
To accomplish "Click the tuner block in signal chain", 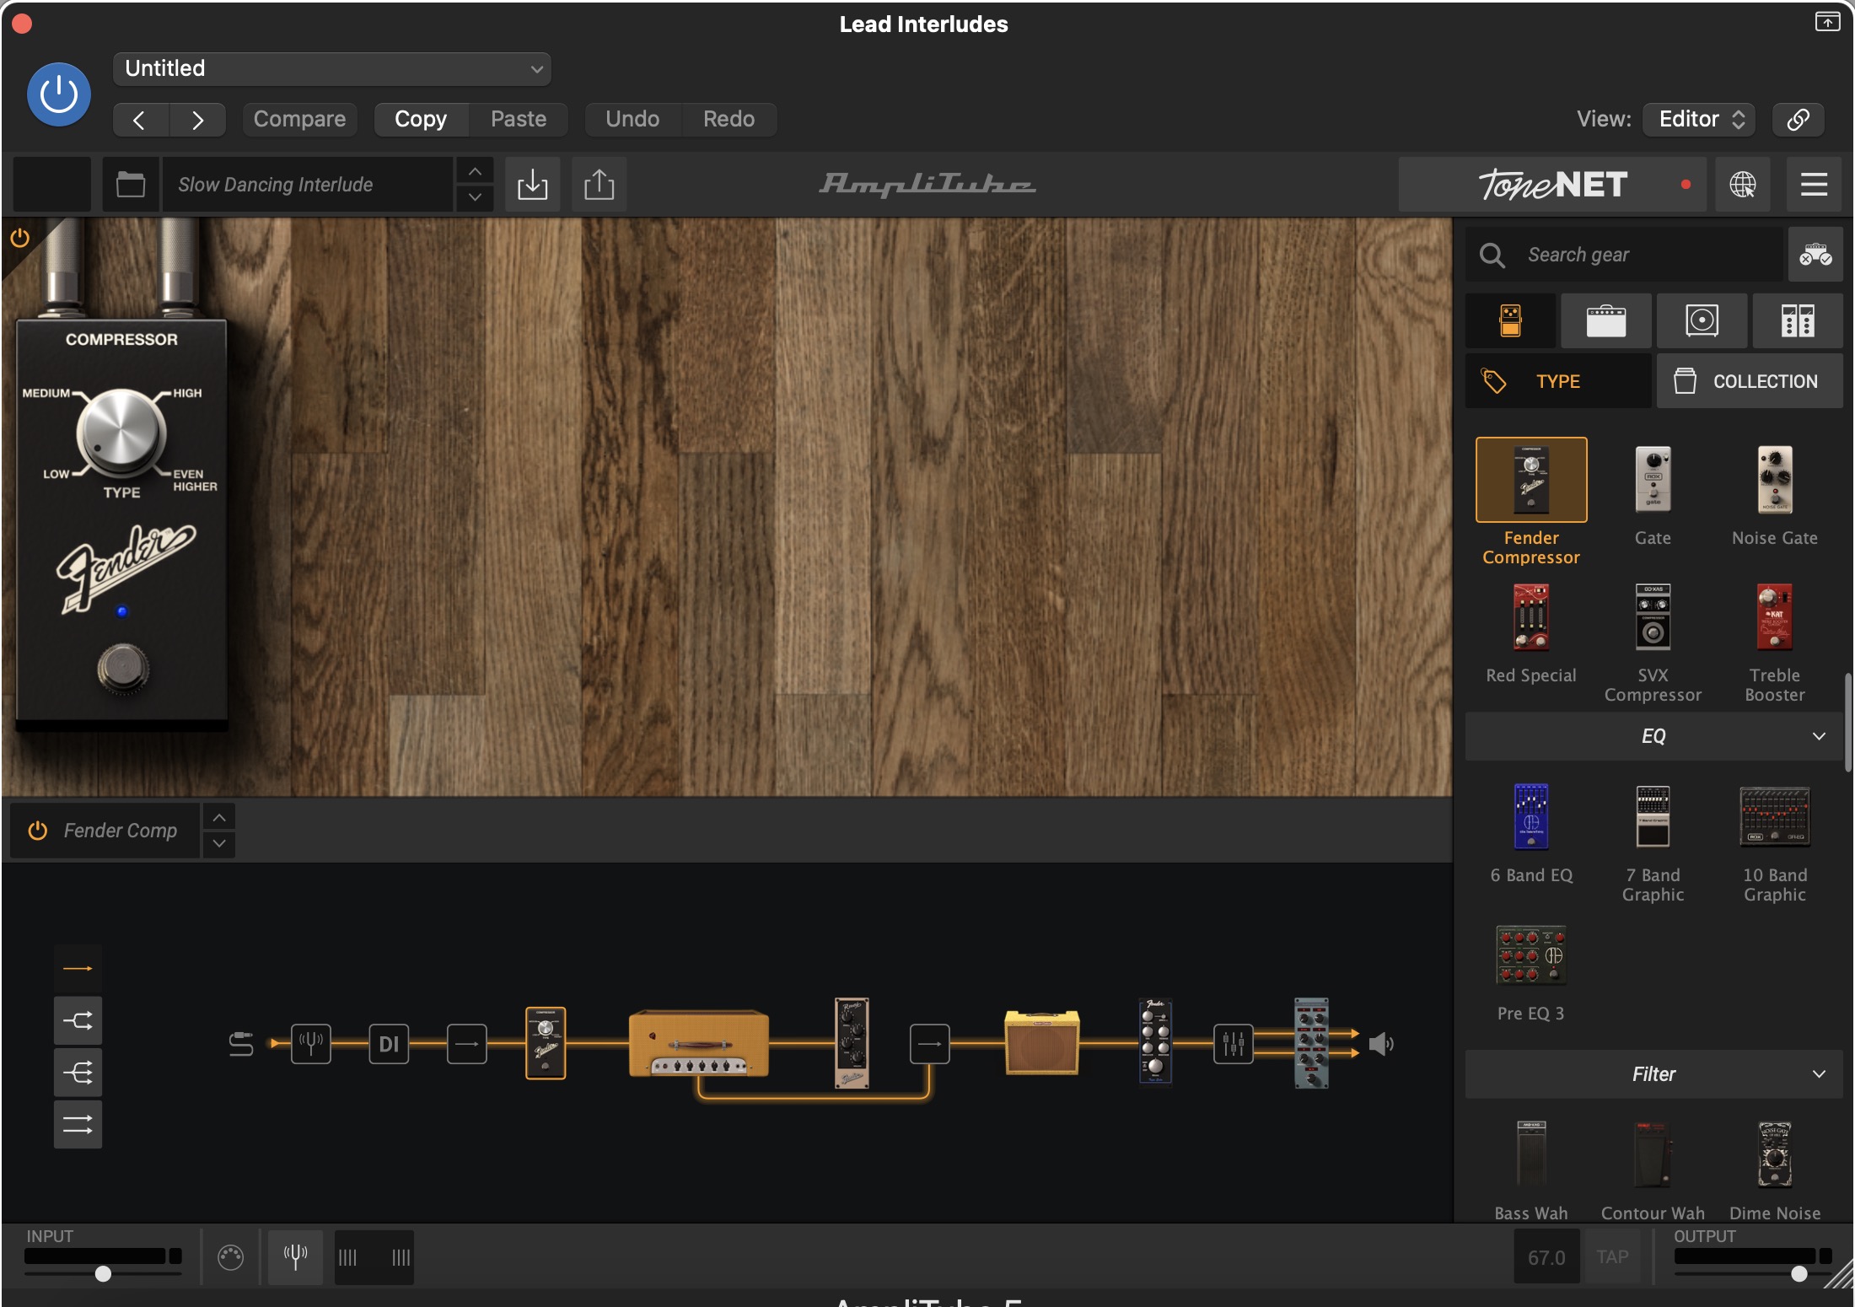I will 311,1044.
